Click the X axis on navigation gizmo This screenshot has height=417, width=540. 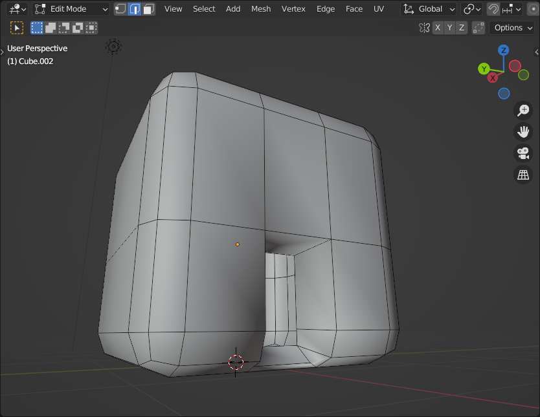pyautogui.click(x=493, y=78)
